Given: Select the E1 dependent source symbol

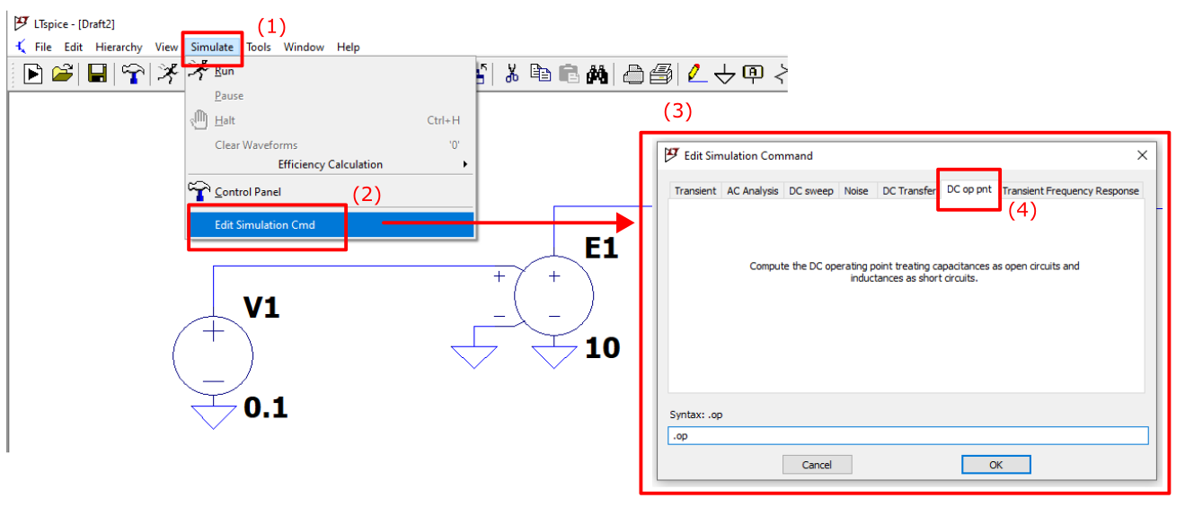Looking at the screenshot, I should [x=553, y=295].
